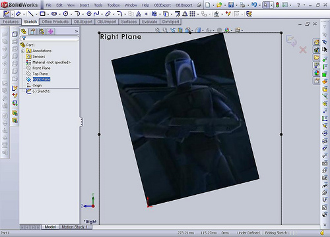Screen dimensions: 330x237
Task: Expand the Annotations tree node
Action: pyautogui.click(x=22, y=51)
